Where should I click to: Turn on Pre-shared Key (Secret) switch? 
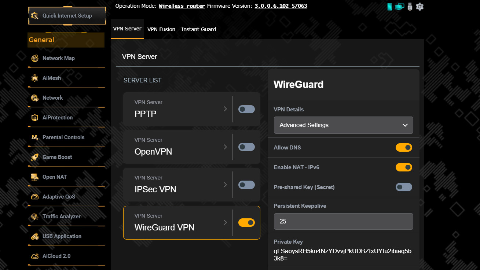pyautogui.click(x=403, y=187)
